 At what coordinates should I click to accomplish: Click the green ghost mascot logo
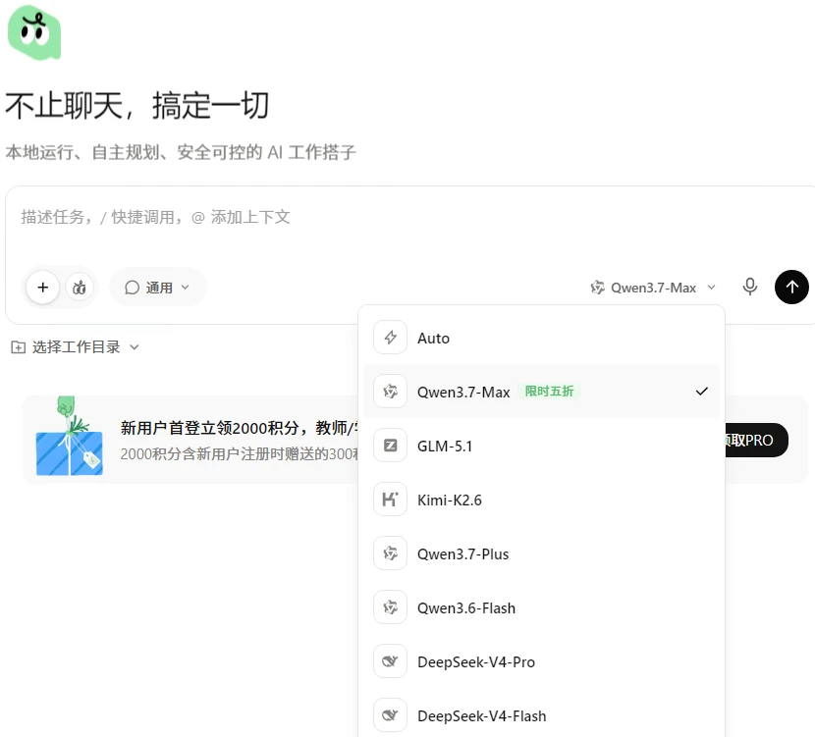[34, 32]
